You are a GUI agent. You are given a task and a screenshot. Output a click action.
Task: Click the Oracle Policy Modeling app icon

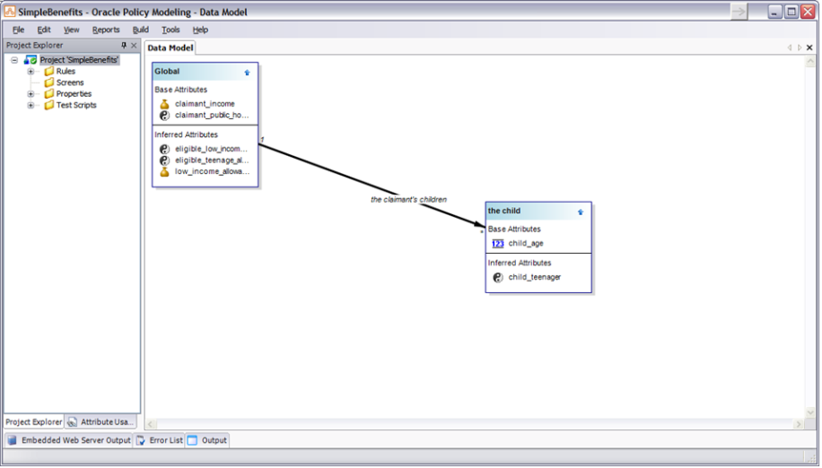coord(10,12)
